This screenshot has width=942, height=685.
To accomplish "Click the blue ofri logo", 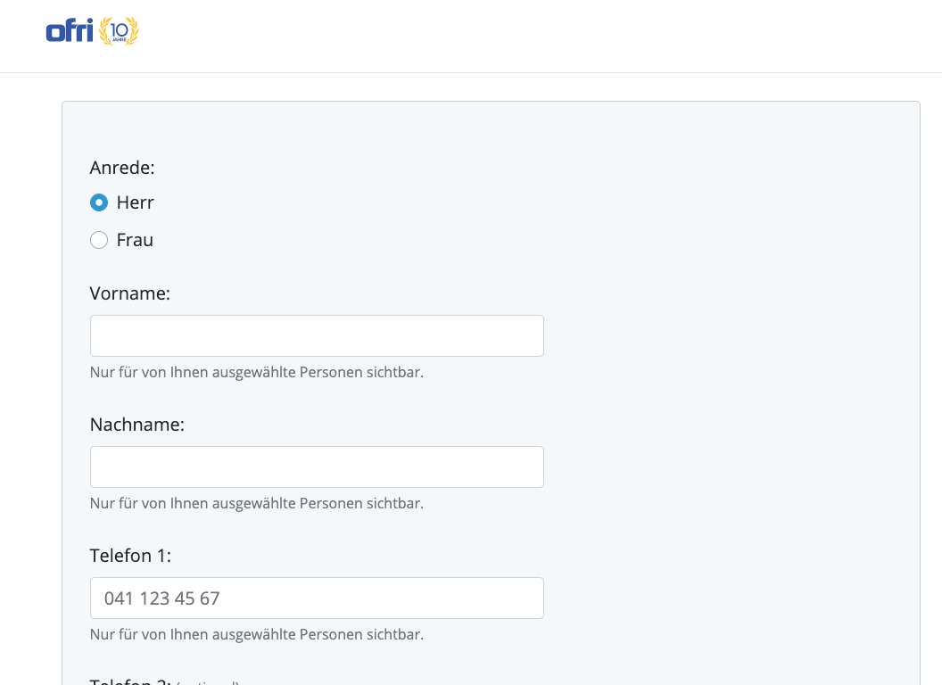I will tap(70, 32).
